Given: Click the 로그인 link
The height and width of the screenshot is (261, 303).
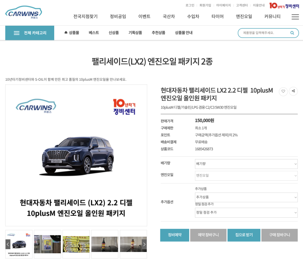Looking at the screenshot, I should (x=190, y=5).
